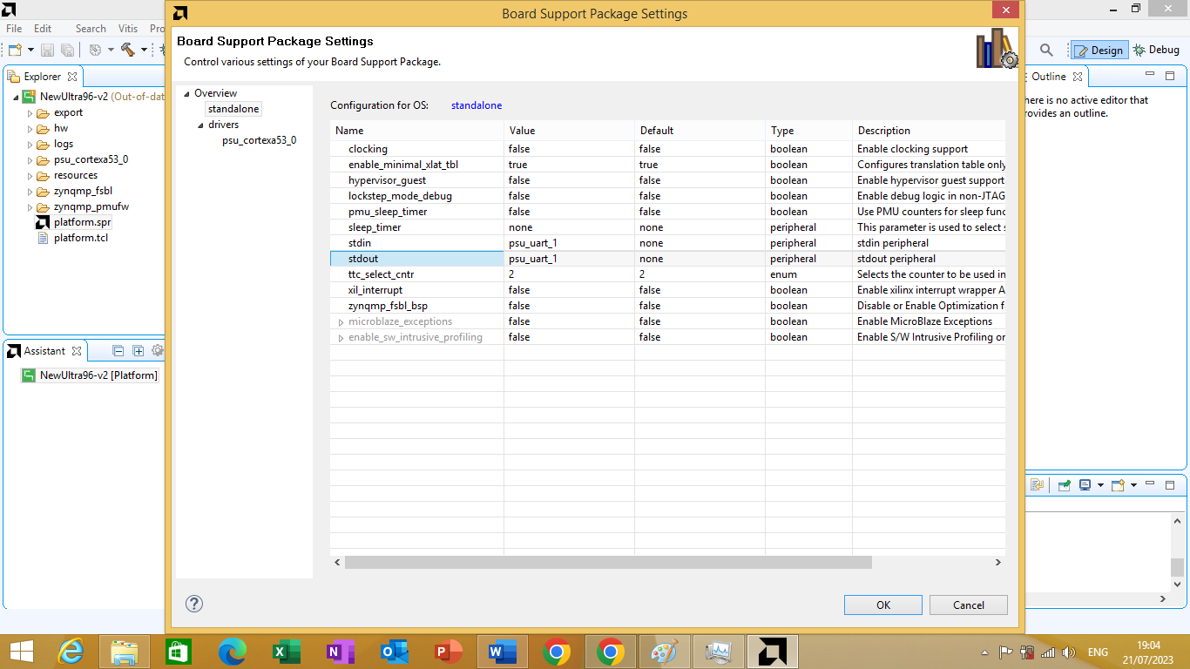Select psu_cortexa53_0 under drivers

coord(259,140)
